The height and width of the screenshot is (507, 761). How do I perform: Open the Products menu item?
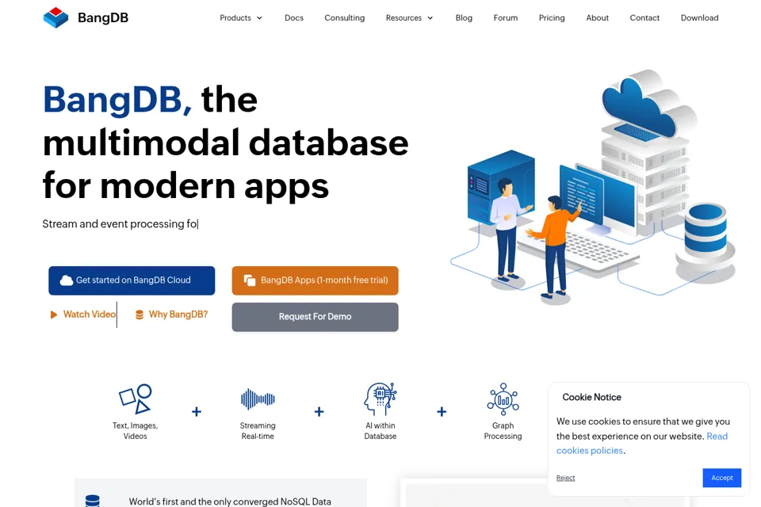coord(235,18)
